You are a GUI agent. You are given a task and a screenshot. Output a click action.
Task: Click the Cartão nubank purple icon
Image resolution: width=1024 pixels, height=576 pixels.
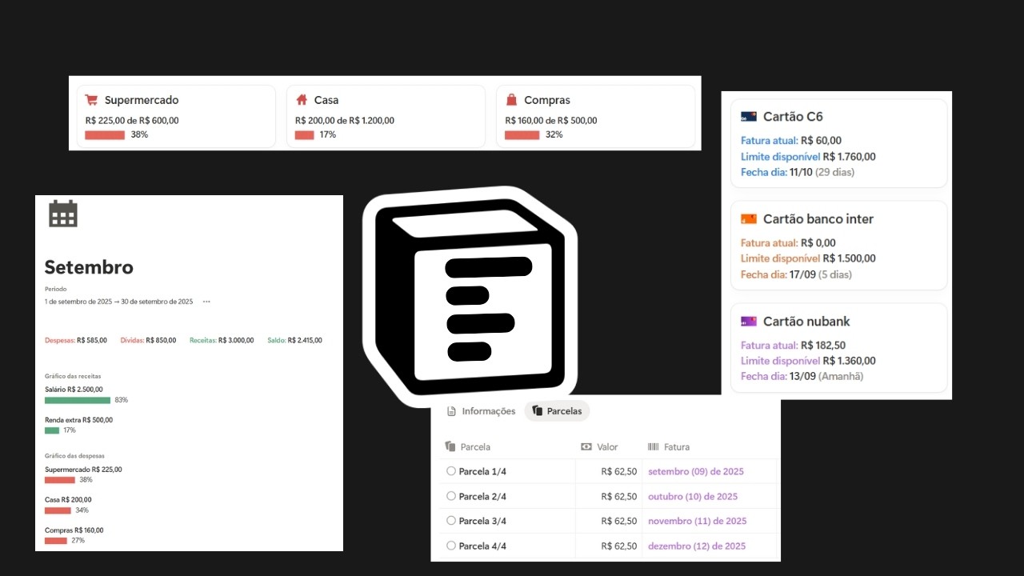point(749,322)
